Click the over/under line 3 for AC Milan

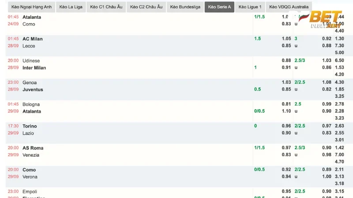click(296, 38)
